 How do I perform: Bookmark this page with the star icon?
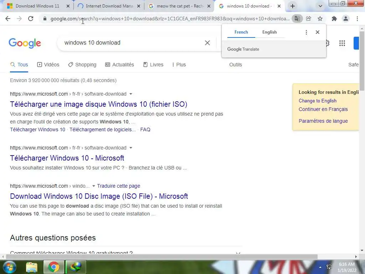(x=320, y=19)
